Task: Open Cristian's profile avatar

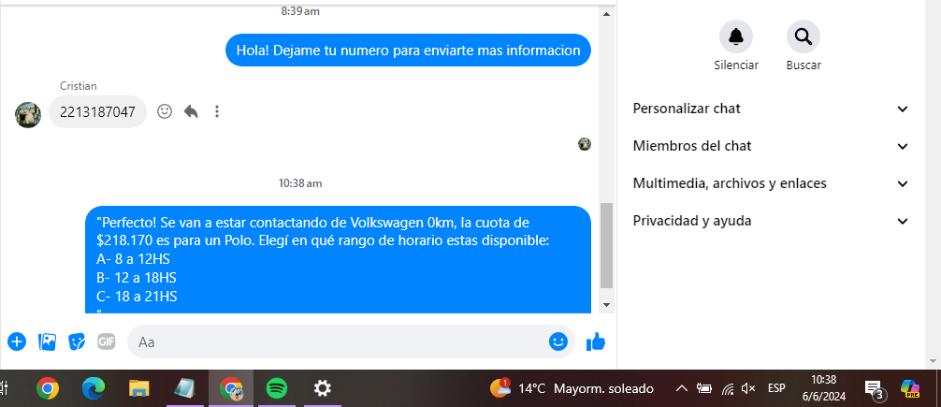Action: [28, 115]
